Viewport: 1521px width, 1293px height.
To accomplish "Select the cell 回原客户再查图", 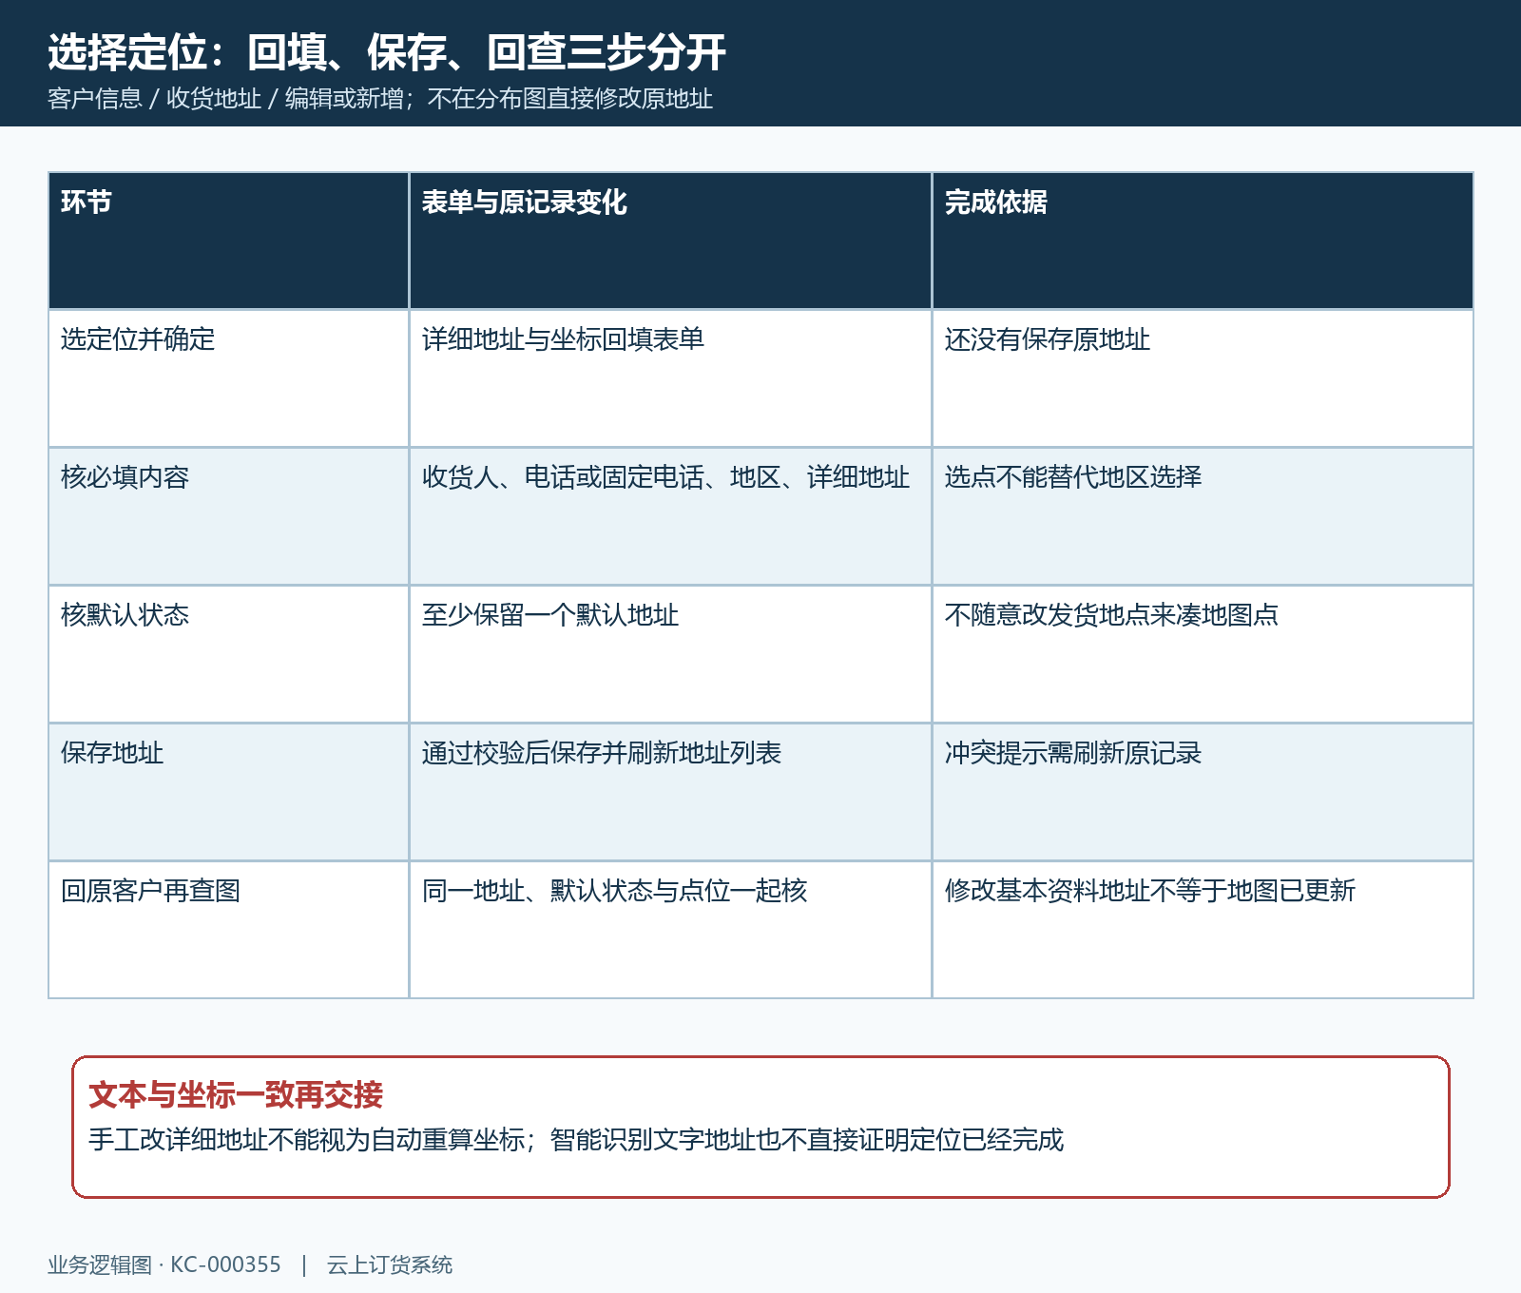I will [228, 930].
